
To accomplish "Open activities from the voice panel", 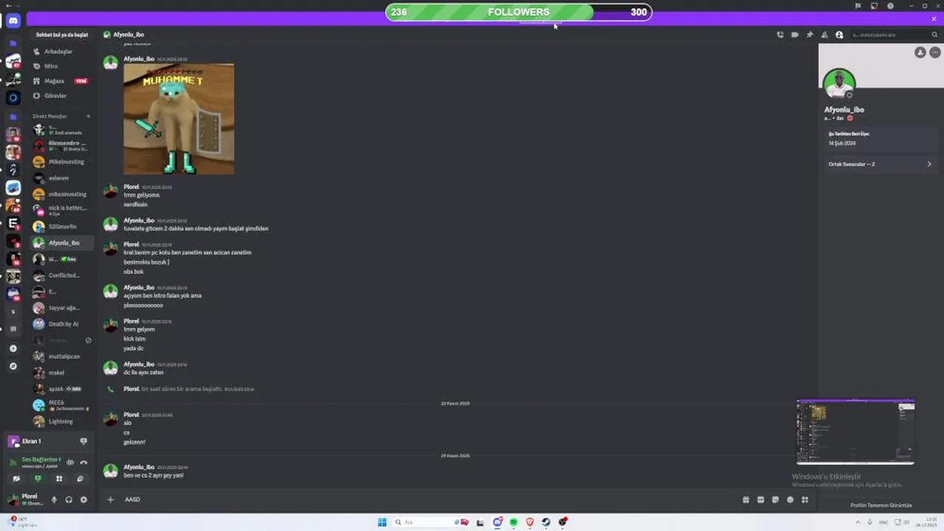I will 59,479.
